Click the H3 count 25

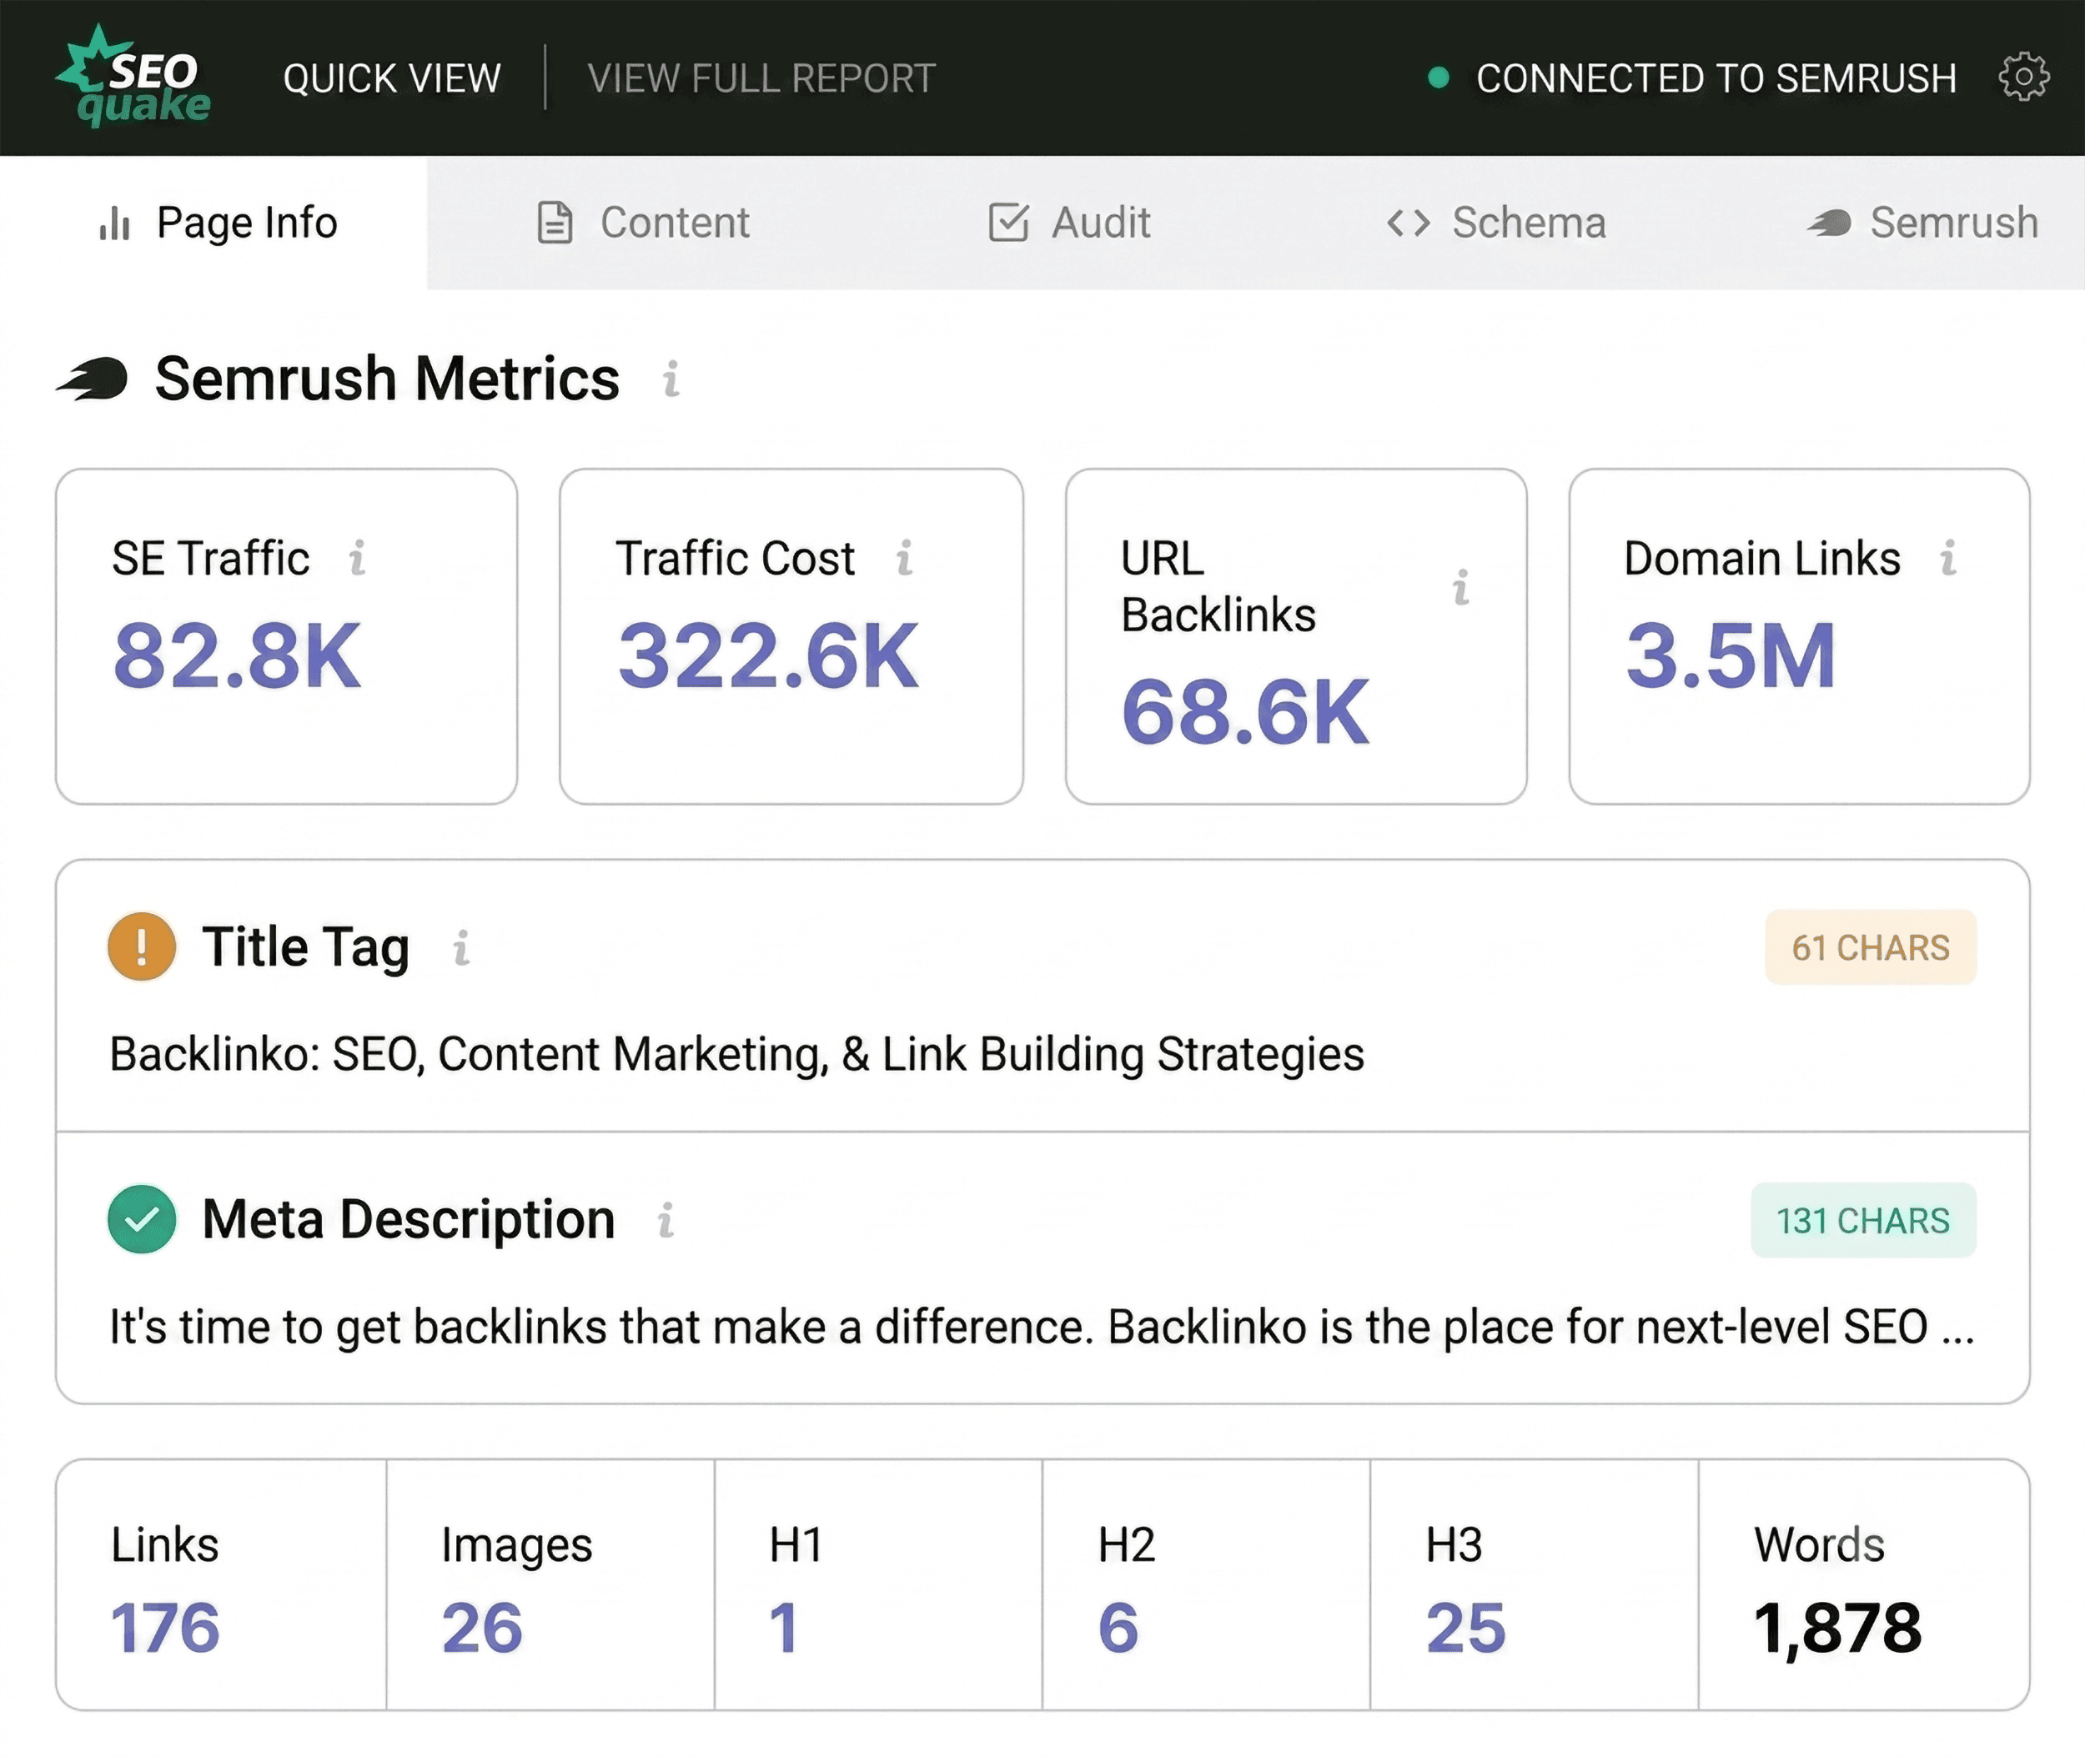(1465, 1628)
